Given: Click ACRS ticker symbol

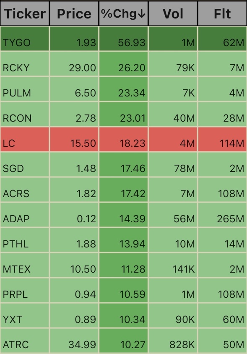Looking at the screenshot, I should coord(16,194).
